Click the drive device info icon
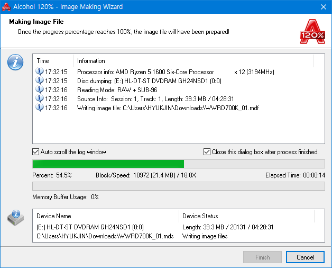Viewport: 332px width, 268px height. (16, 218)
